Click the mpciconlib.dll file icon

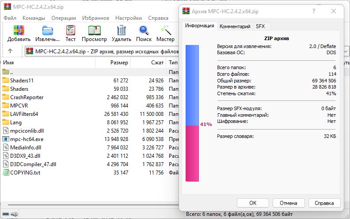6,130
